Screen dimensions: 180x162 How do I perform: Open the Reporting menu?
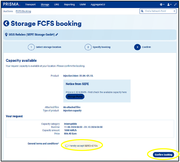[69, 5]
